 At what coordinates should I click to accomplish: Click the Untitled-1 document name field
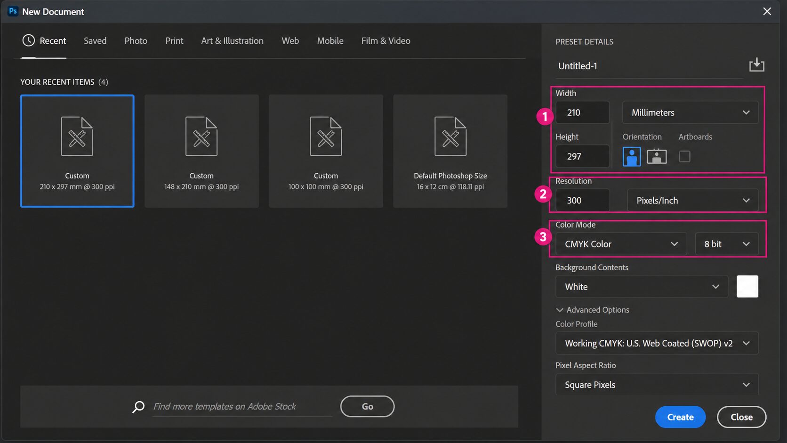point(649,66)
